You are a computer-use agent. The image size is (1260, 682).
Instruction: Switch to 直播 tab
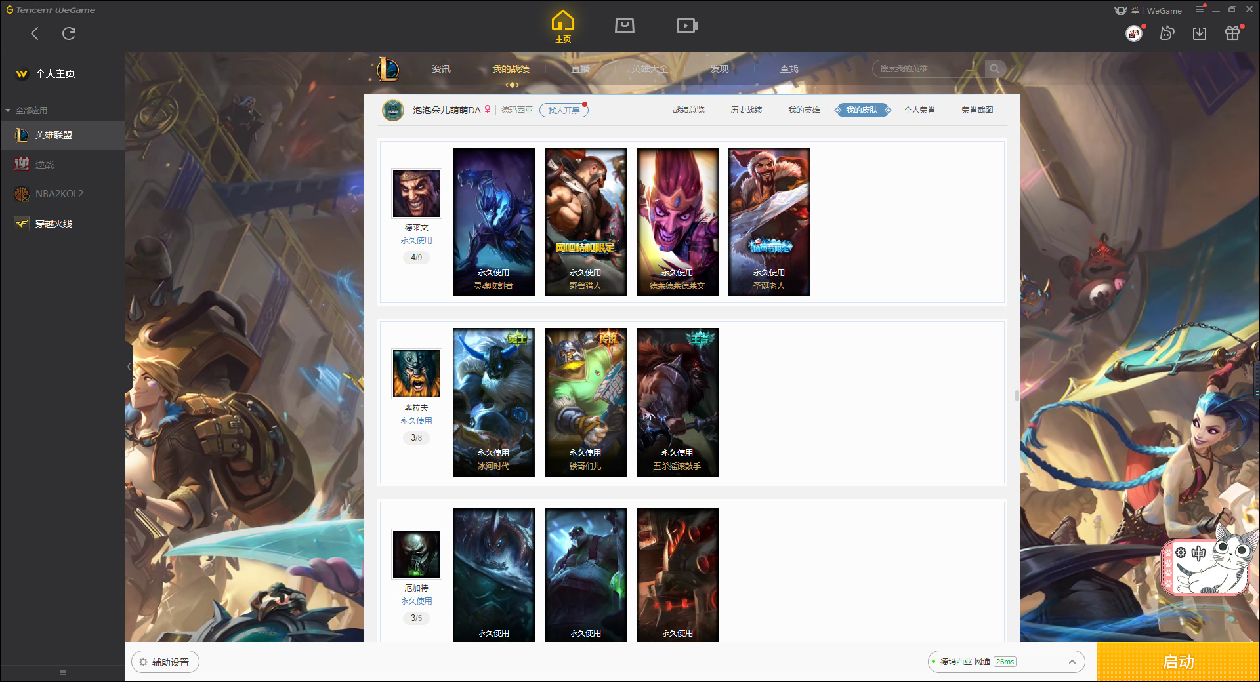(580, 69)
